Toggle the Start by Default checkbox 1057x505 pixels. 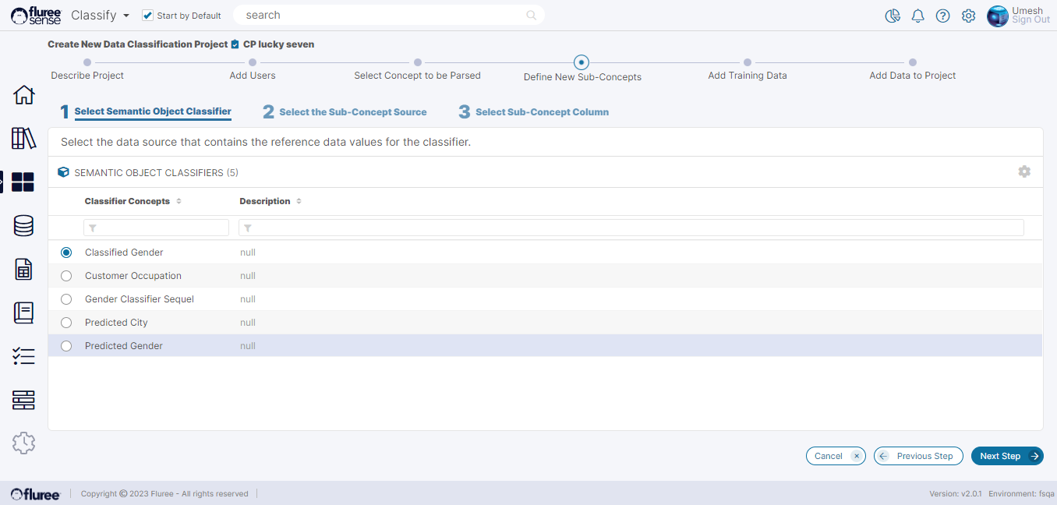[148, 16]
